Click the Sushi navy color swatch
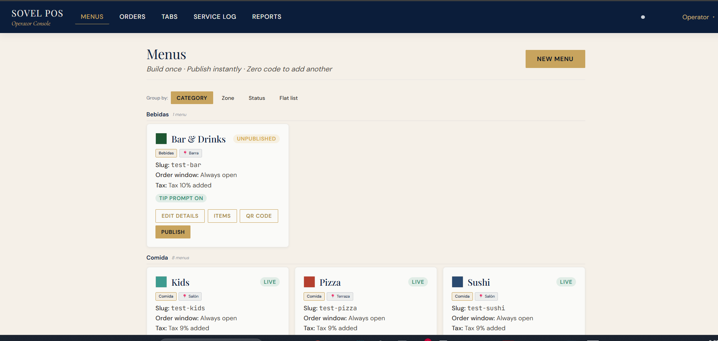The width and height of the screenshot is (718, 341). point(458,282)
